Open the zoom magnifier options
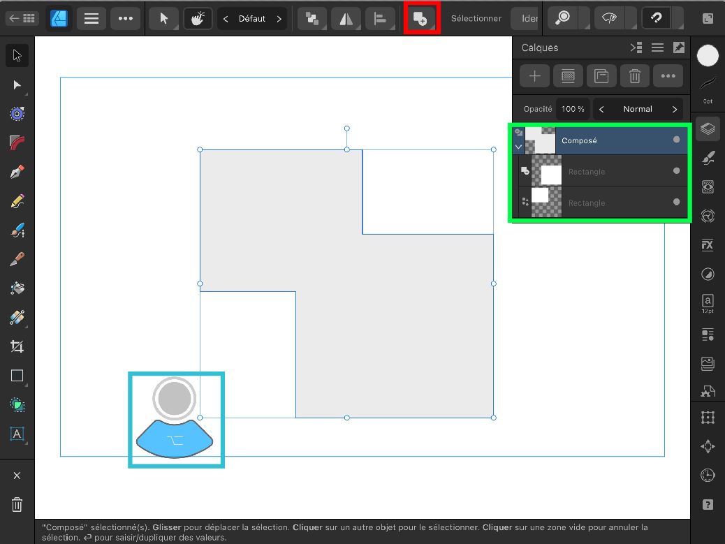The height and width of the screenshot is (544, 725). click(563, 18)
